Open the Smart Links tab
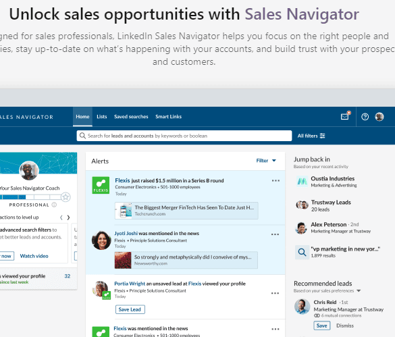Image resolution: width=395 pixels, height=337 pixels. pyautogui.click(x=169, y=117)
